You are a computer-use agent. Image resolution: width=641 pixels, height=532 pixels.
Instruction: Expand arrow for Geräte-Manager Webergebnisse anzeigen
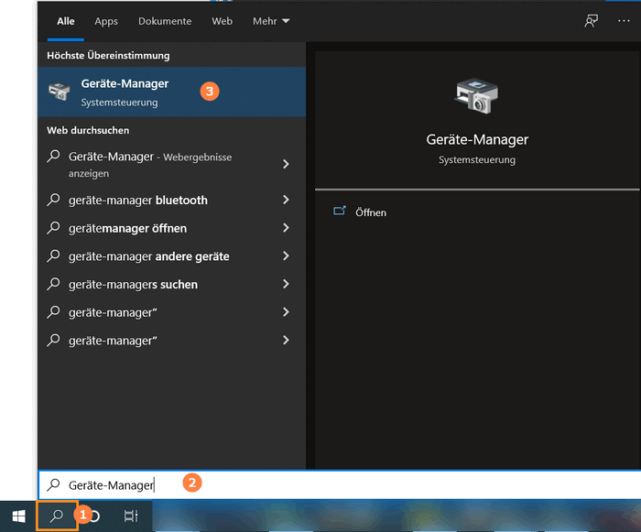[286, 164]
